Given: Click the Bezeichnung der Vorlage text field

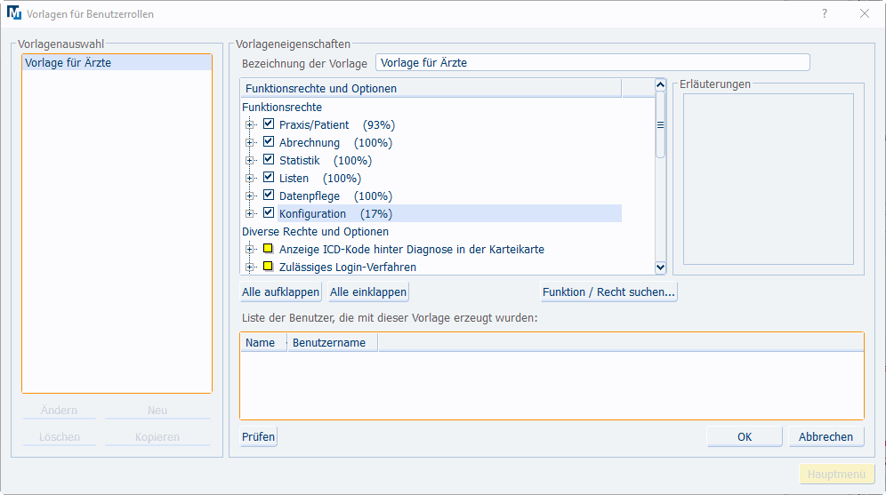Looking at the screenshot, I should tap(592, 62).
